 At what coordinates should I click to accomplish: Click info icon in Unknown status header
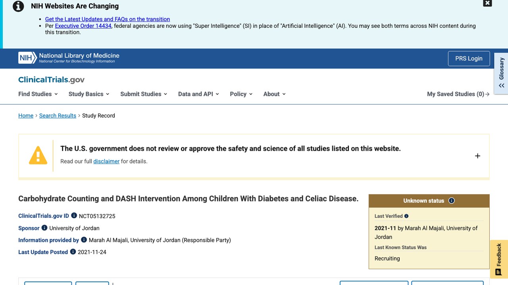[x=451, y=201]
